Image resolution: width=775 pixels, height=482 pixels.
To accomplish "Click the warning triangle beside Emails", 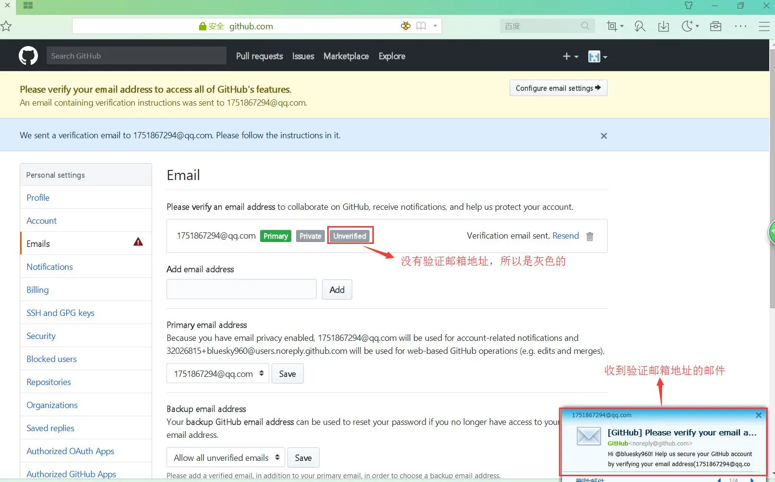I will tap(138, 242).
